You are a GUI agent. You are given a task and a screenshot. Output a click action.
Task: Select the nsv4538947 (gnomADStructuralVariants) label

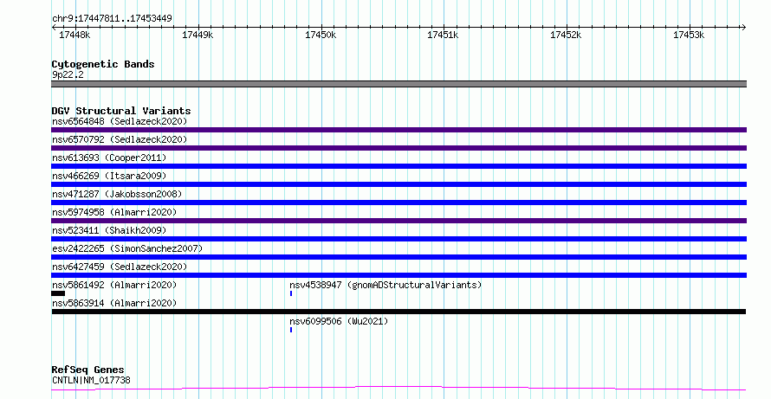pos(385,285)
